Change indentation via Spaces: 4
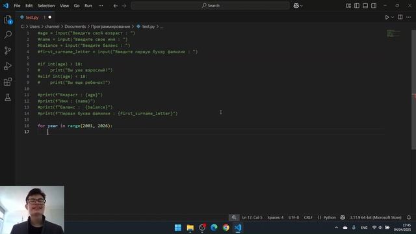Image resolution: width=416 pixels, height=234 pixels. 275,217
